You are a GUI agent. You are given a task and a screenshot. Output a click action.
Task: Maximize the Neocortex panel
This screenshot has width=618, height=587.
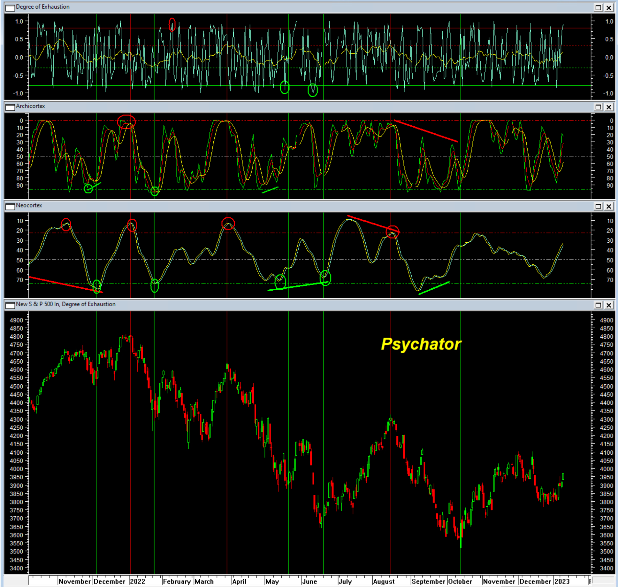pyautogui.click(x=598, y=206)
